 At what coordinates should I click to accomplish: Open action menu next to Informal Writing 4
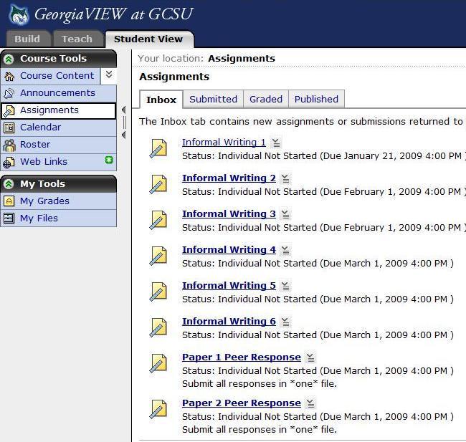pyautogui.click(x=285, y=250)
